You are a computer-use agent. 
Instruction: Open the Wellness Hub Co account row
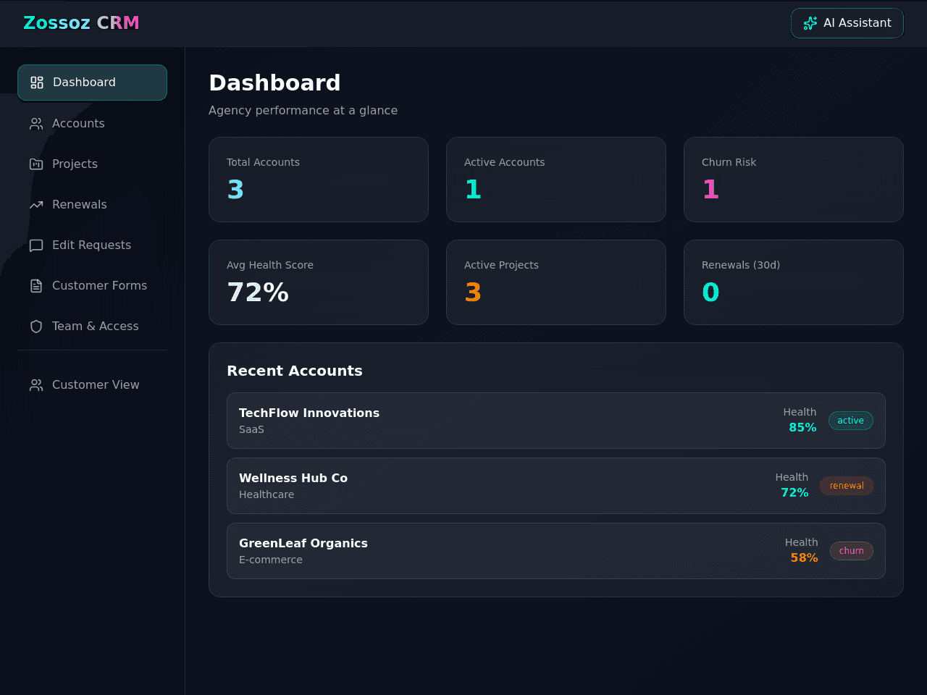(556, 486)
